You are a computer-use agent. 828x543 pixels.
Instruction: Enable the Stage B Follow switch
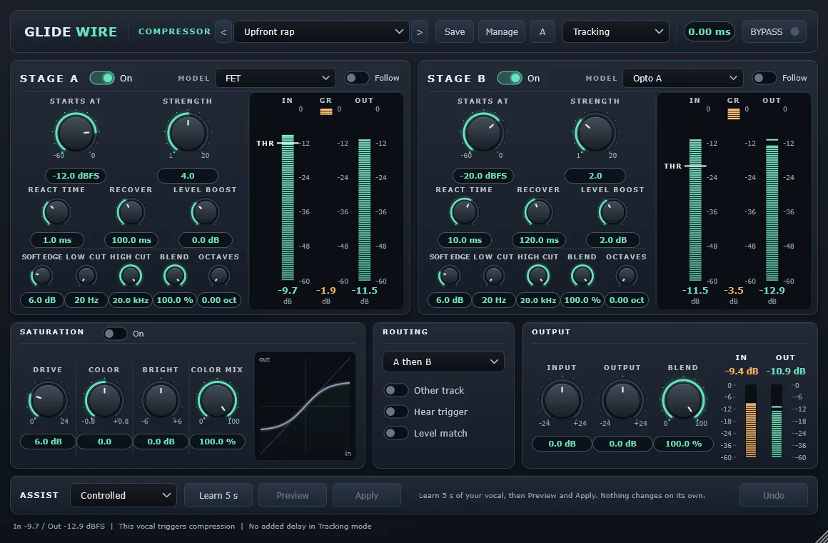(x=764, y=79)
